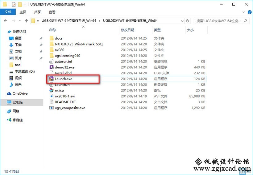
Task: Sort files by 类型 column
Action: pyautogui.click(x=157, y=30)
